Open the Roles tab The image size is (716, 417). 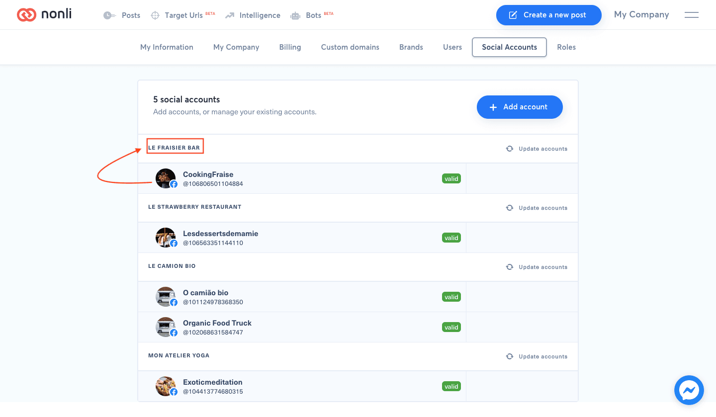coord(566,47)
